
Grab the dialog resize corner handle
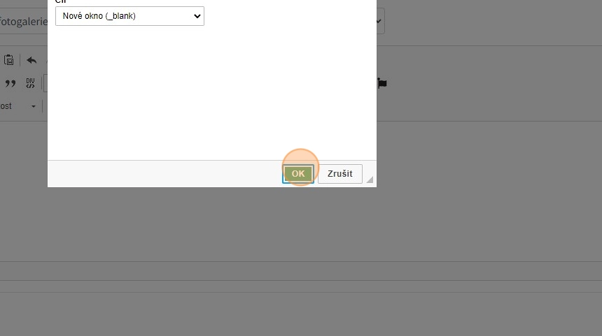pyautogui.click(x=370, y=180)
